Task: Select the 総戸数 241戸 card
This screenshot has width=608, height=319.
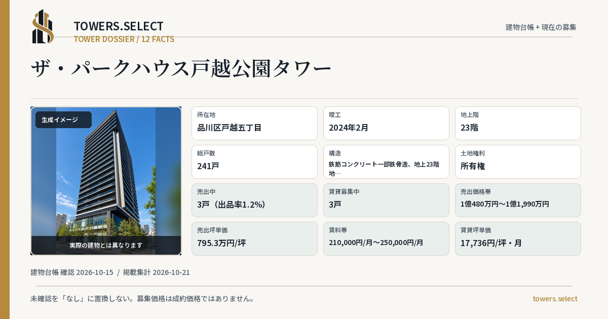Action: (x=254, y=162)
